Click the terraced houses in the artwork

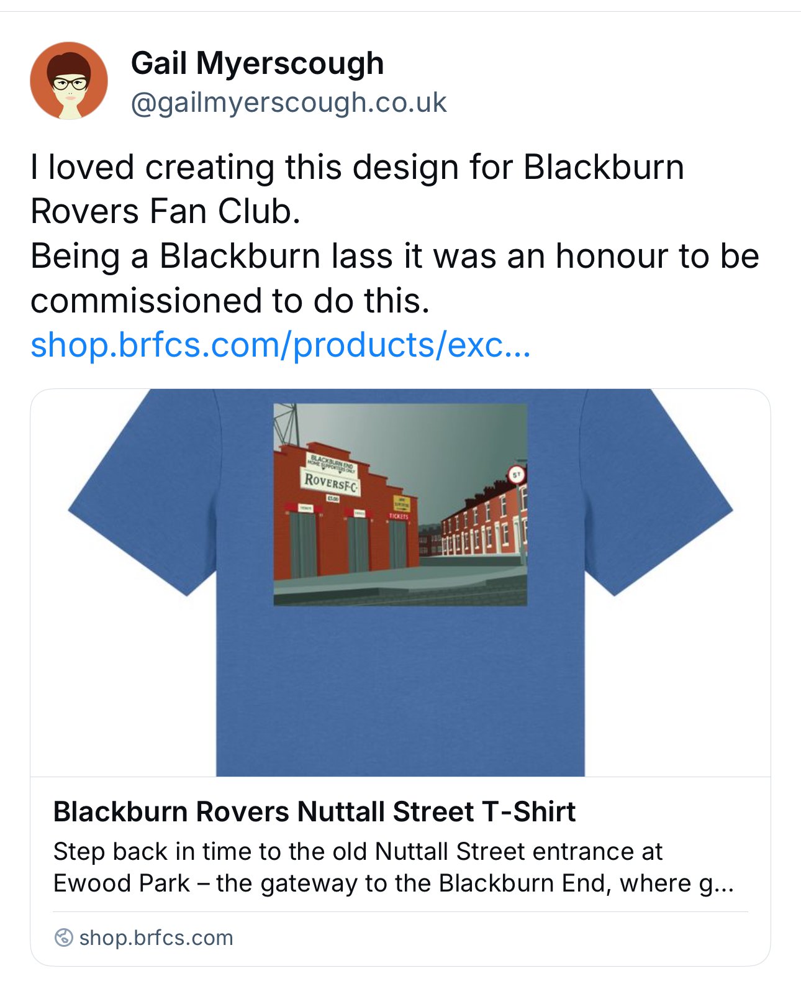pos(484,522)
